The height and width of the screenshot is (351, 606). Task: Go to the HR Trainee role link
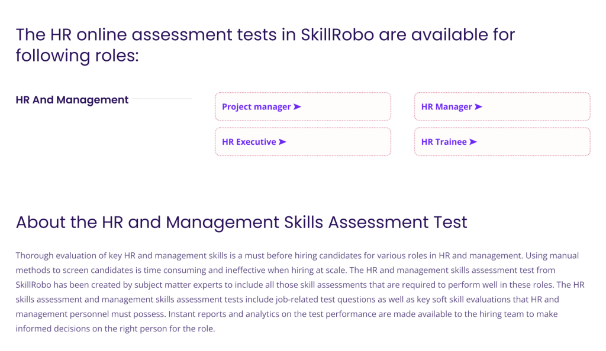[x=444, y=142]
